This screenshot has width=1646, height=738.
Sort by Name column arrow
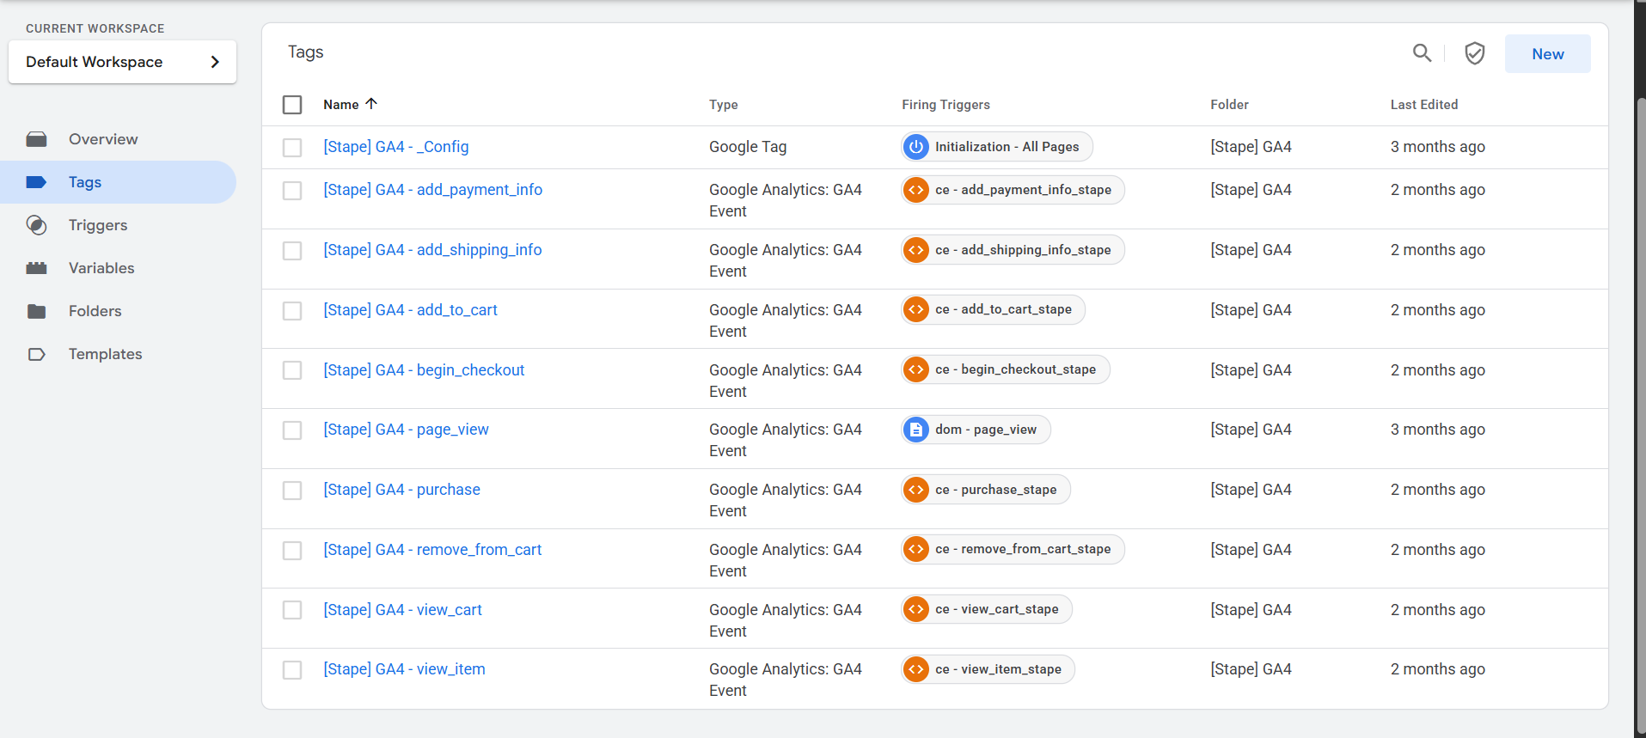point(371,104)
